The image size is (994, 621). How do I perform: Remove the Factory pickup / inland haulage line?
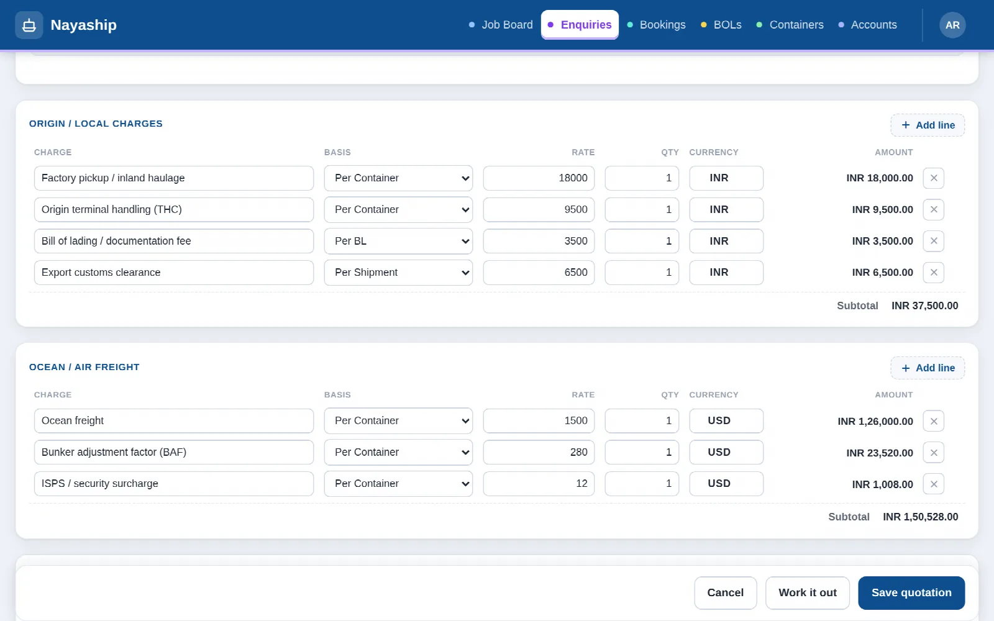click(x=934, y=178)
